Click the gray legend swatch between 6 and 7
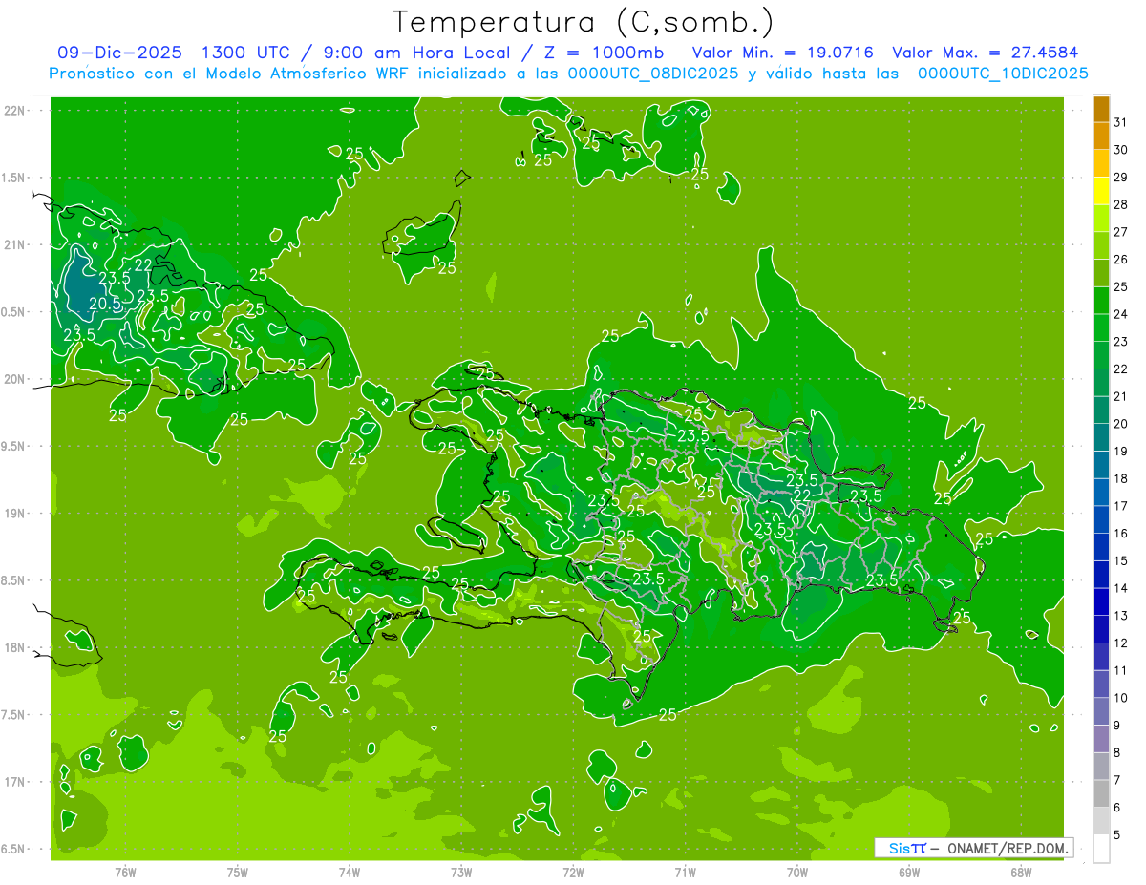The height and width of the screenshot is (885, 1146). tap(1101, 794)
